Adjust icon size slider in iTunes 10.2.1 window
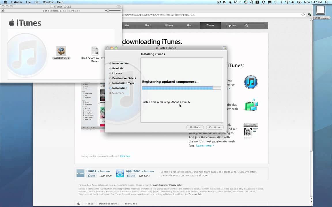The image size is (332, 207). click(113, 11)
